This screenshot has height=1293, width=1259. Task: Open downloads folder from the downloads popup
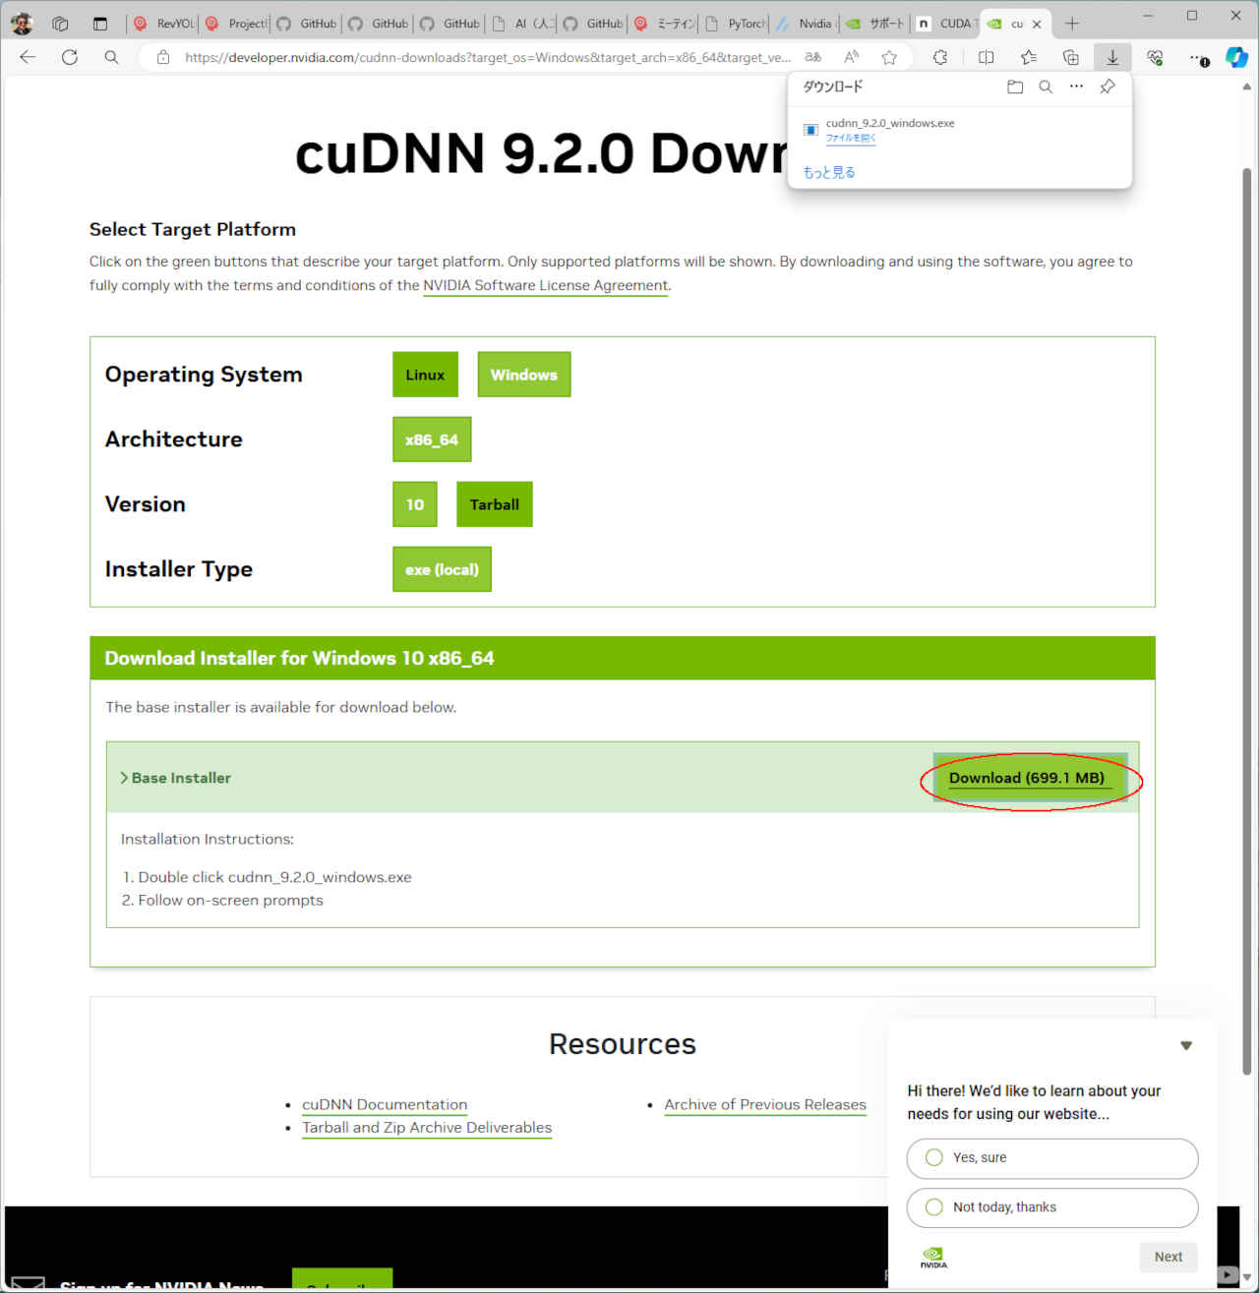[x=1015, y=87]
